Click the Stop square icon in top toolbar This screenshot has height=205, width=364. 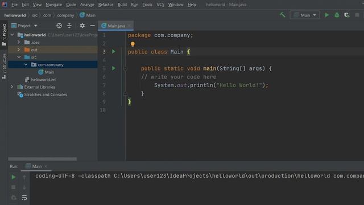click(x=357, y=15)
